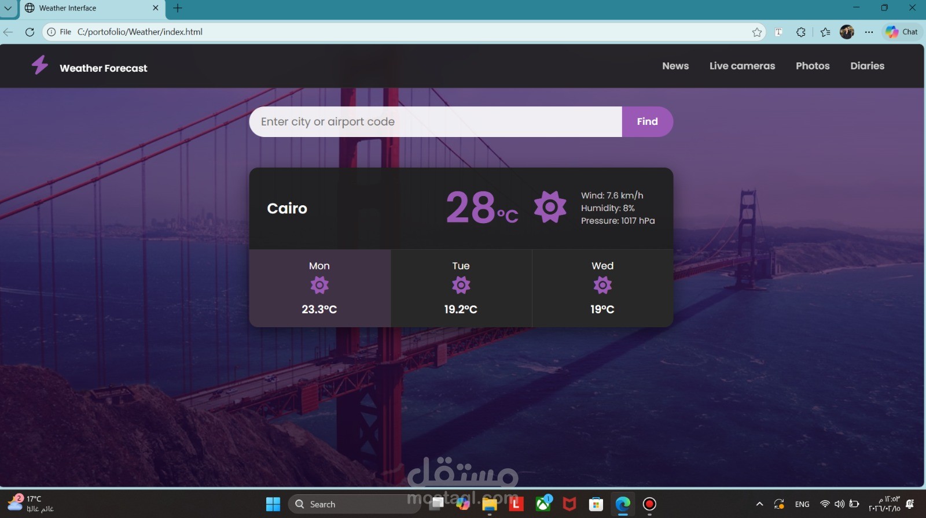Open the favorites list icon
Screen dimensions: 926x518
coord(825,32)
